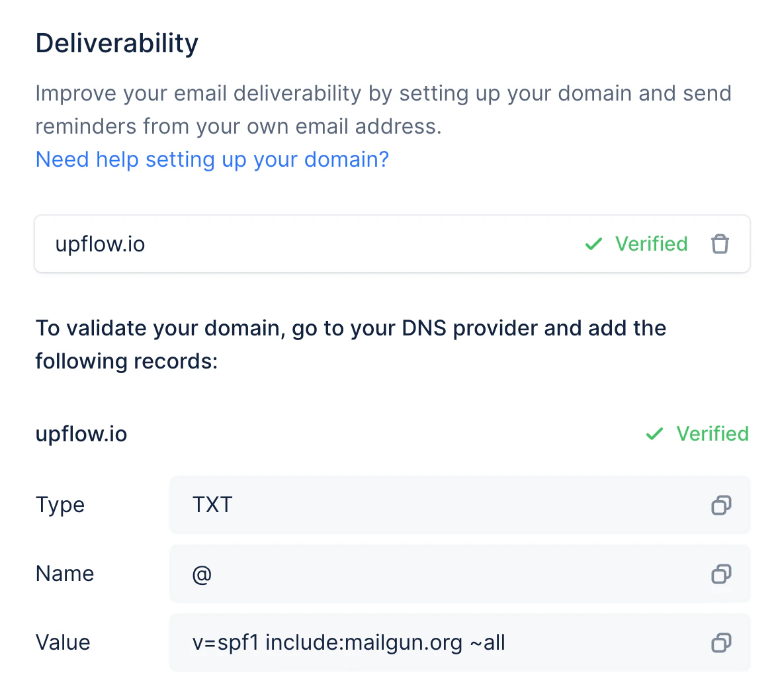Click the deliverability description paragraph
778x700 pixels.
[384, 110]
